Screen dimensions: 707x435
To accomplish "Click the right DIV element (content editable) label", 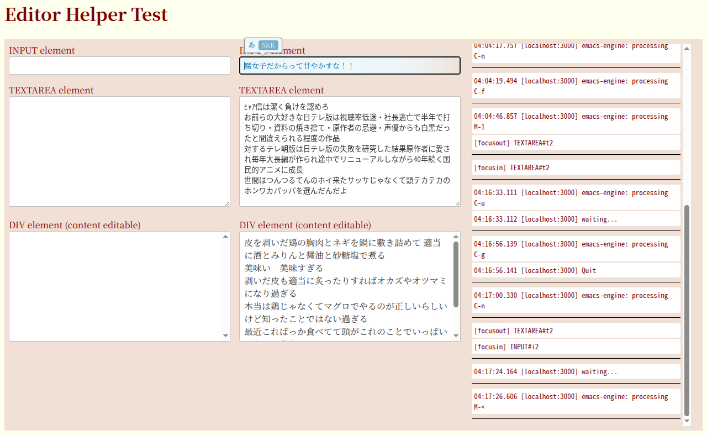I will pyautogui.click(x=305, y=225).
